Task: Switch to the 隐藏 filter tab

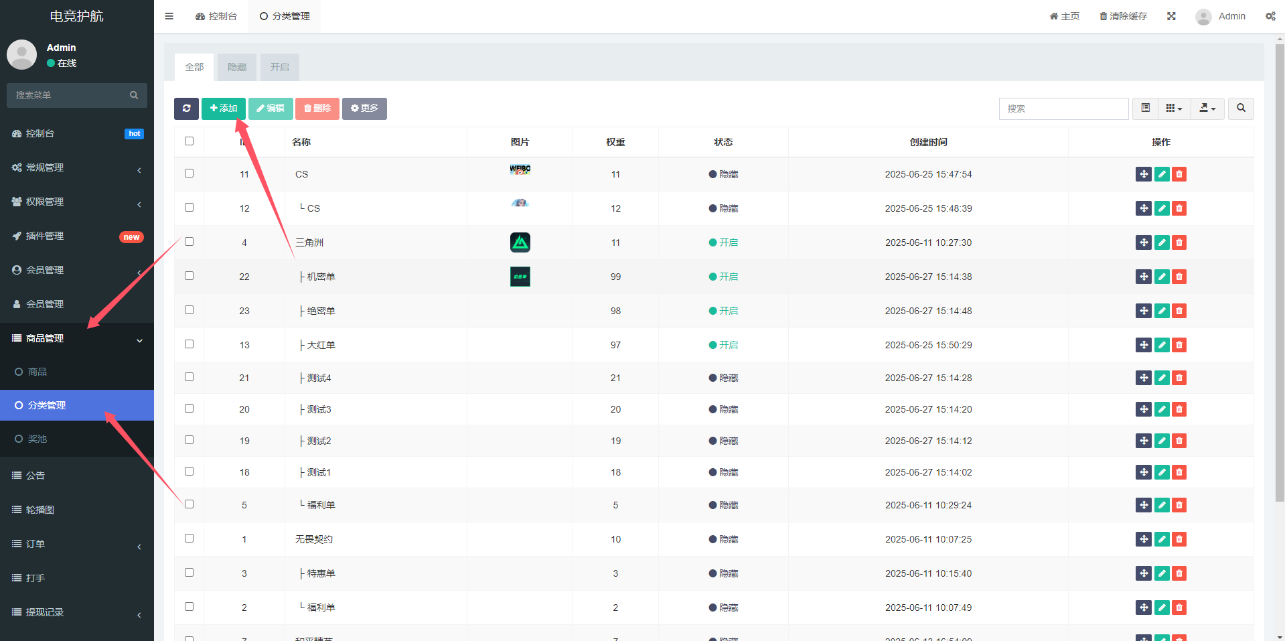Action: 237,68
